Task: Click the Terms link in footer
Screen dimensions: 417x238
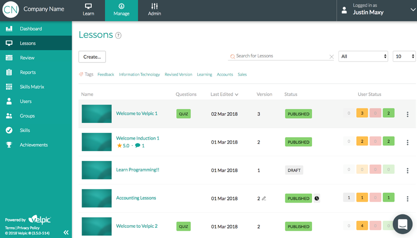Action: 10,228
